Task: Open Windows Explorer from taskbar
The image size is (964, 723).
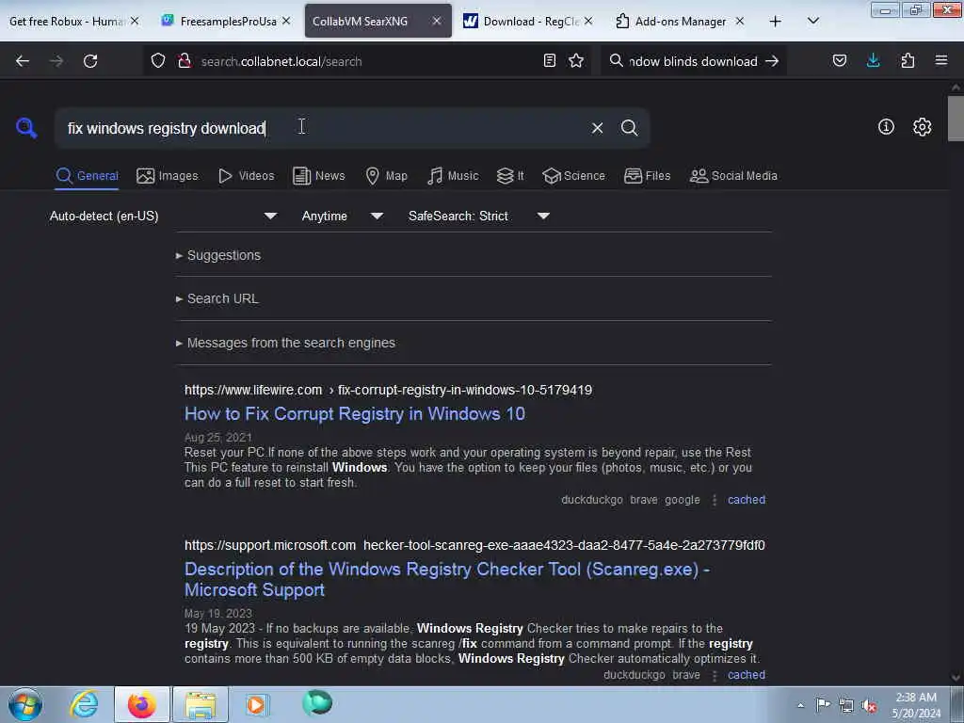Action: pos(201,704)
